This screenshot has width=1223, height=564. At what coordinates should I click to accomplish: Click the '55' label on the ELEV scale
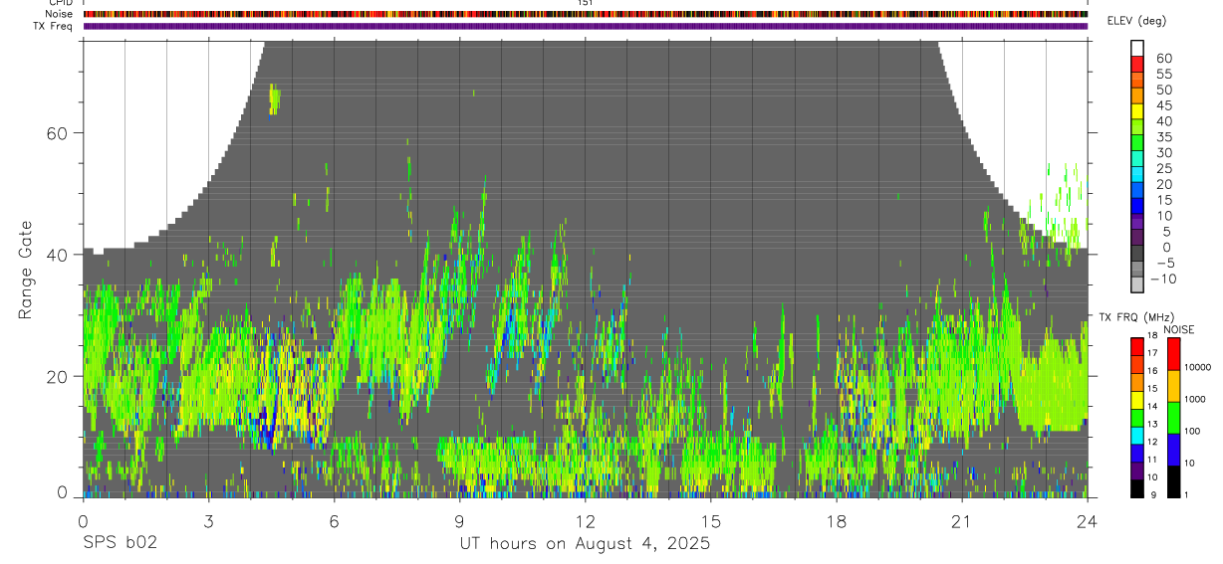[1163, 75]
